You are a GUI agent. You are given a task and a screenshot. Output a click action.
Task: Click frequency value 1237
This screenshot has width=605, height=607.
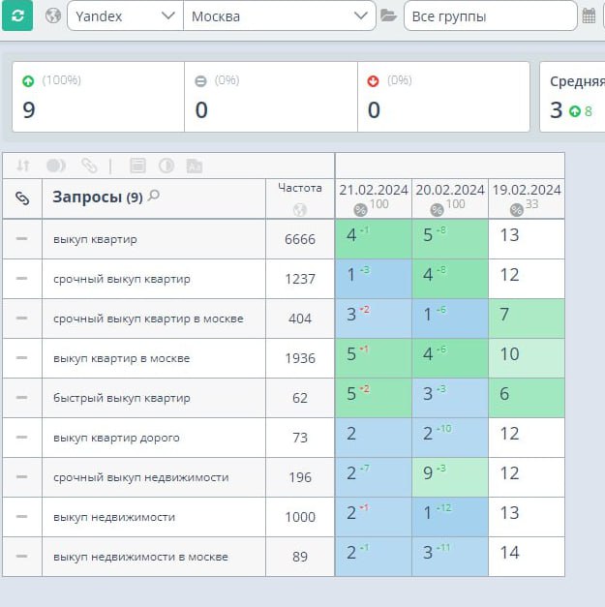[x=300, y=279]
